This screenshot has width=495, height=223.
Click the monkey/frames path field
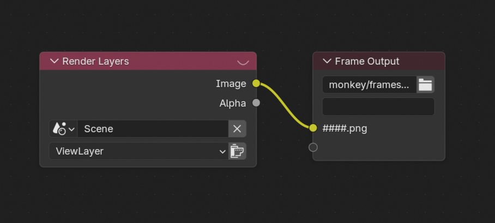369,85
